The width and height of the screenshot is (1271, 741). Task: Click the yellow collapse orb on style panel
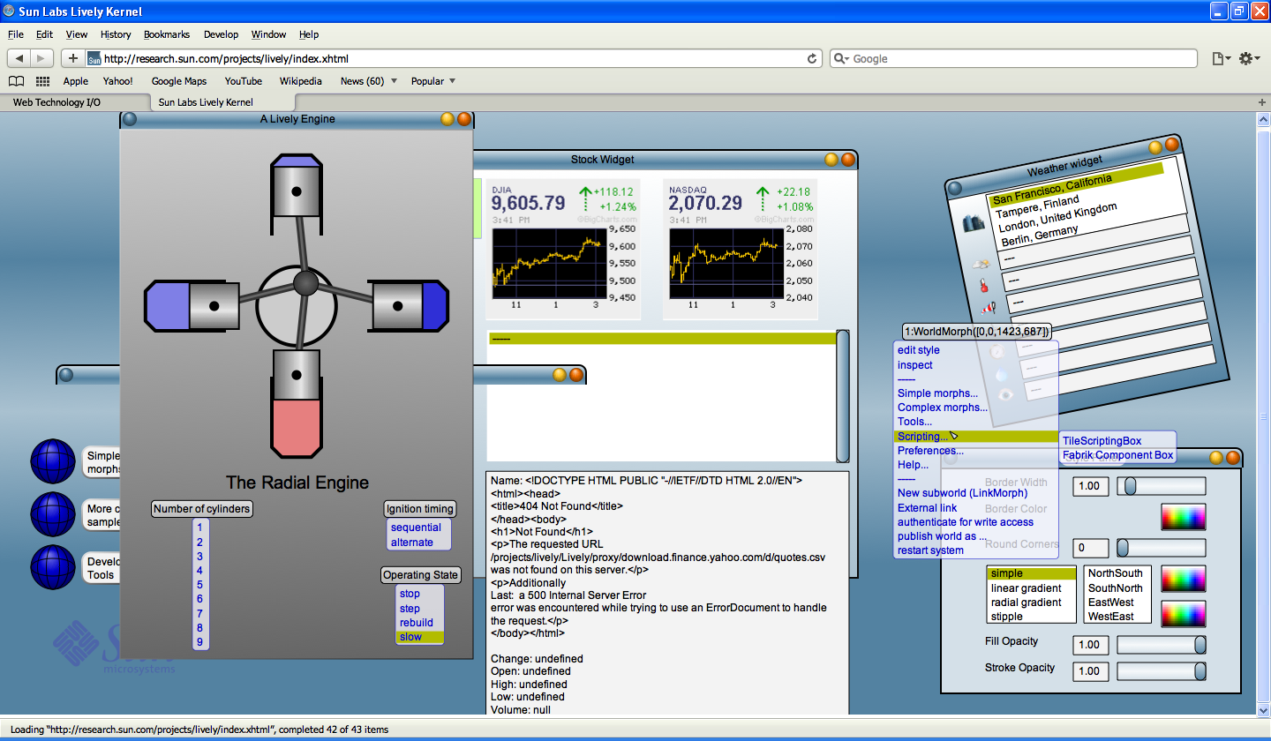[x=1217, y=458]
